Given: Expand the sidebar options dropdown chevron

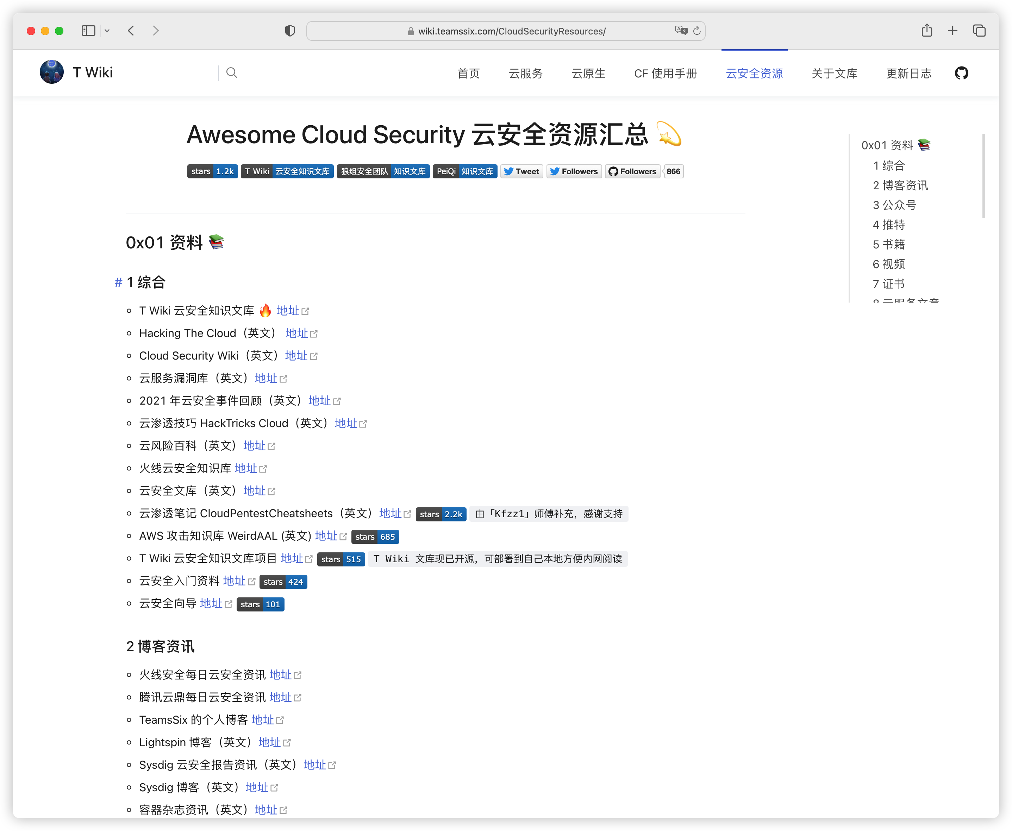Looking at the screenshot, I should (107, 31).
